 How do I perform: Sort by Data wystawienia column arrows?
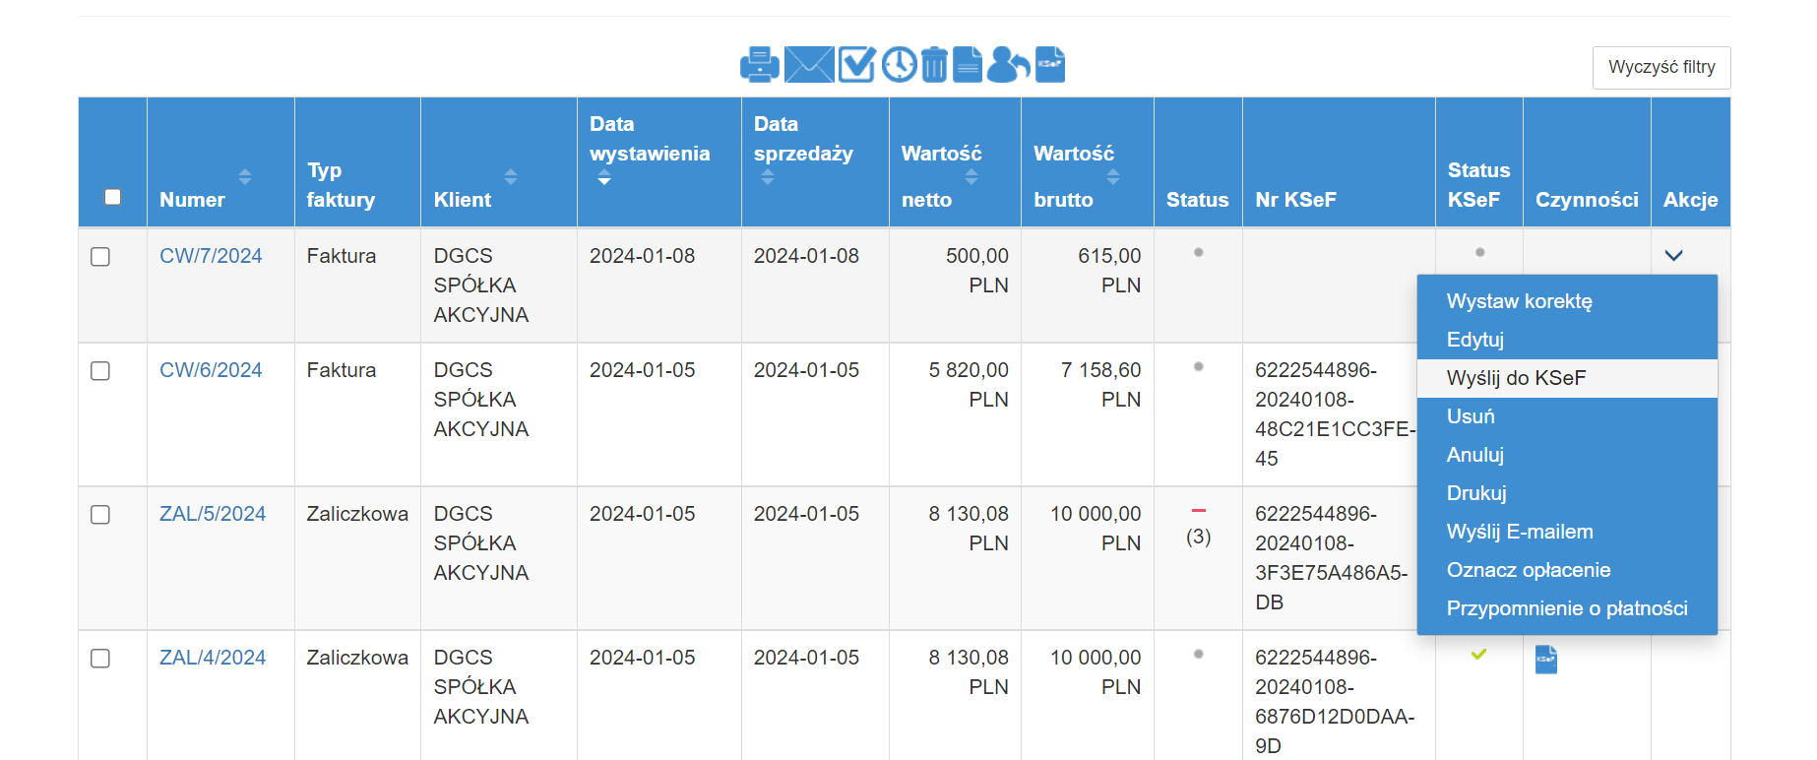604,178
